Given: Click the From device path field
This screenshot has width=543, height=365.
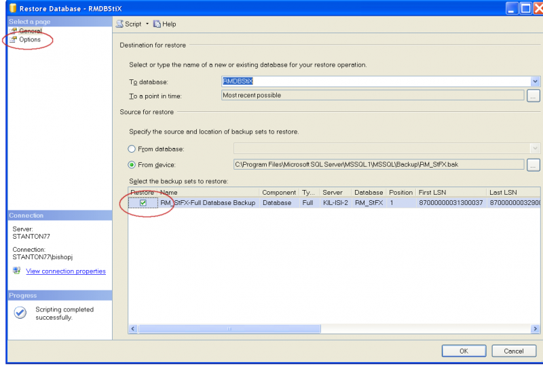Looking at the screenshot, I should coord(379,164).
